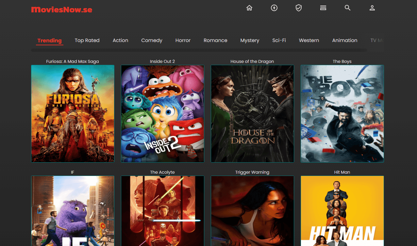Viewport: 417px width, 246px height.
Task: Open the Animation category tab
Action: pyautogui.click(x=344, y=40)
